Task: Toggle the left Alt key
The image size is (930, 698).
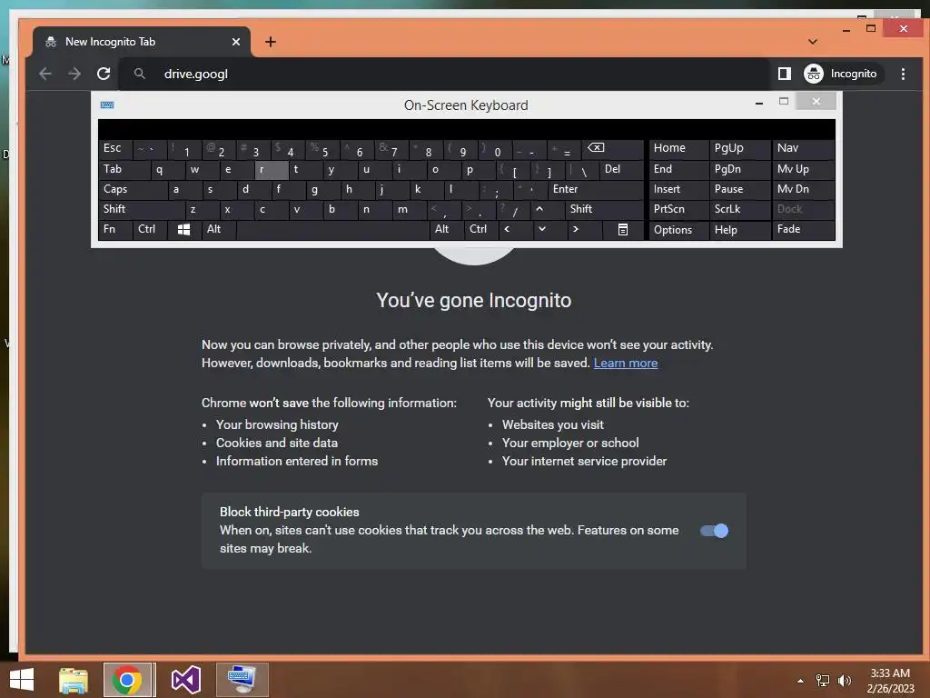Action: (x=219, y=229)
